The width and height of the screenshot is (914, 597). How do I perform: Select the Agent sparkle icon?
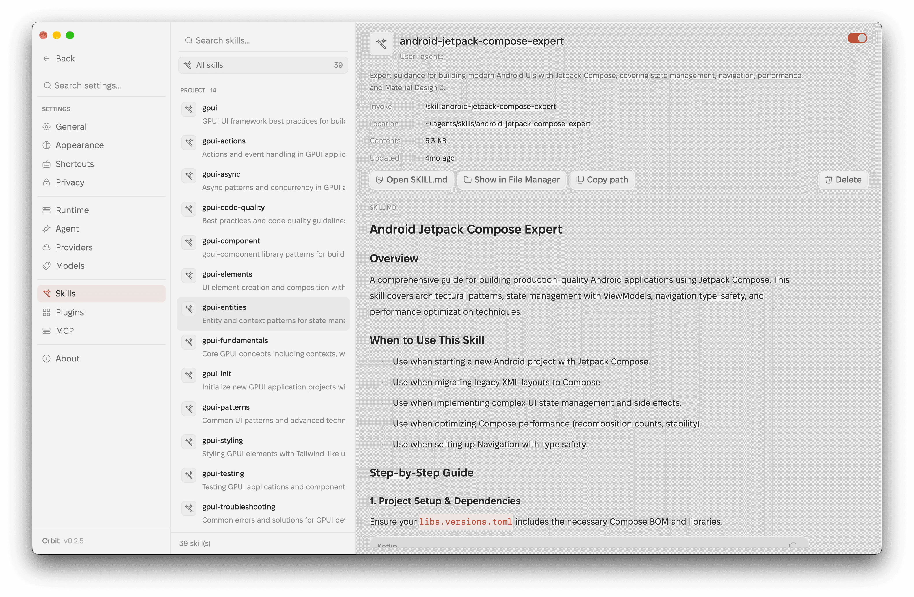click(x=47, y=229)
